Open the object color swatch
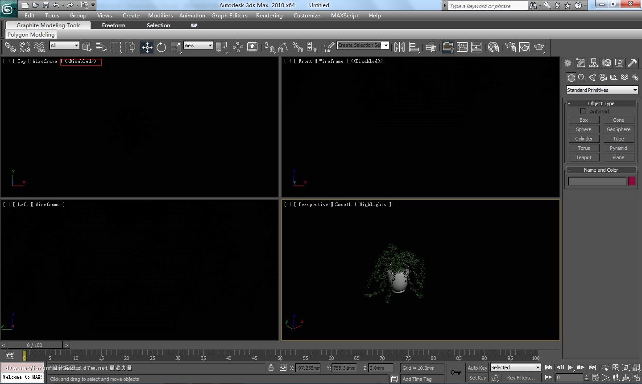The height and width of the screenshot is (384, 642). 632,181
